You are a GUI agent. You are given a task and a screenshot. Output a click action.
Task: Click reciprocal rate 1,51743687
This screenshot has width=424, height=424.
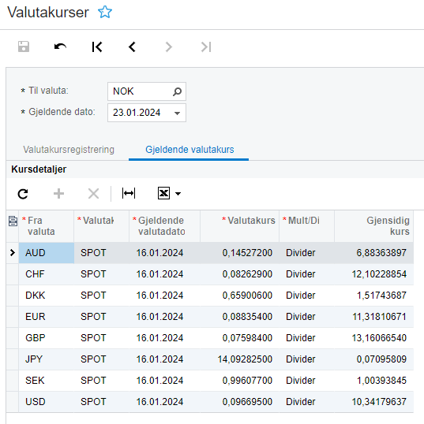381,296
